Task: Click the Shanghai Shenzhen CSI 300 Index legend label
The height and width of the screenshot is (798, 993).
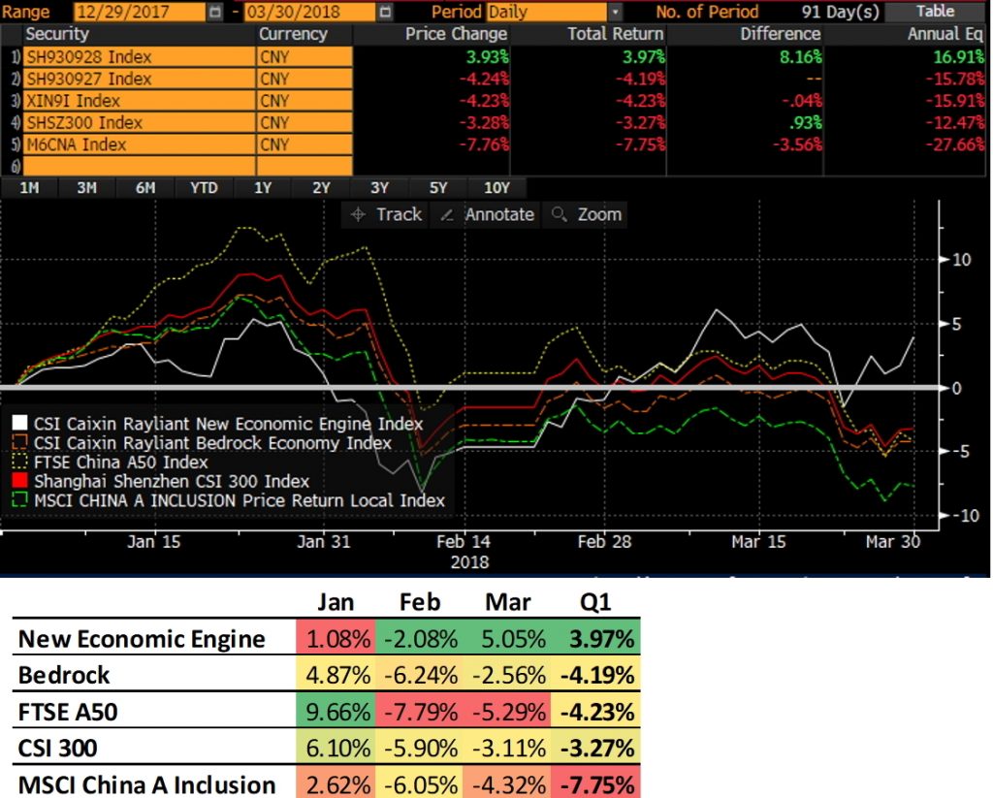Action: [x=172, y=481]
